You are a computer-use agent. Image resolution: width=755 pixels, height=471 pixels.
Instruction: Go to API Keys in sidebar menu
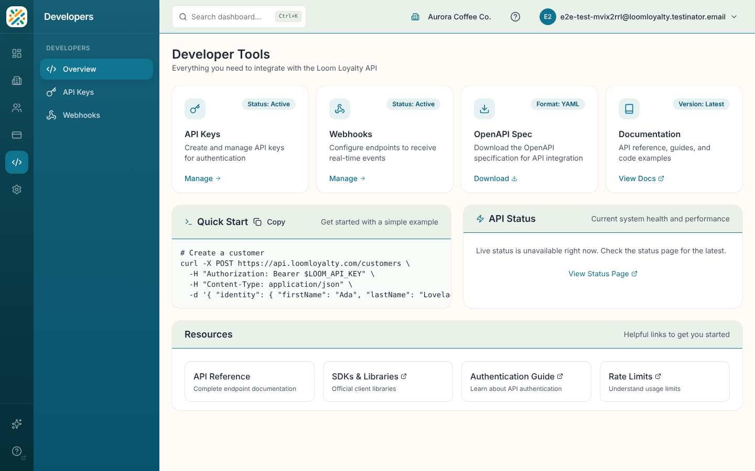point(96,92)
